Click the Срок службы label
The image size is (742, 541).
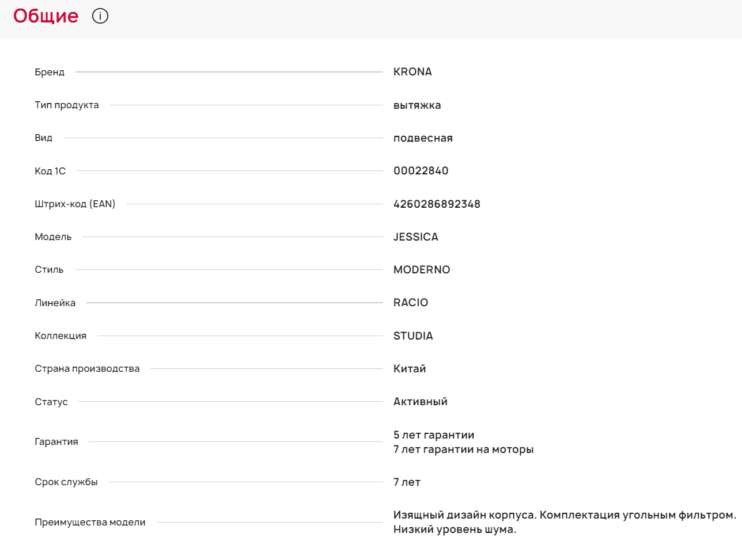click(x=66, y=482)
